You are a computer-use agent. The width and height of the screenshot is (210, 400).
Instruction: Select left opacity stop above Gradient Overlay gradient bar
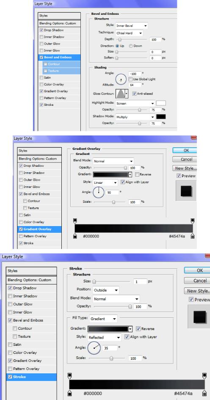tap(75, 221)
